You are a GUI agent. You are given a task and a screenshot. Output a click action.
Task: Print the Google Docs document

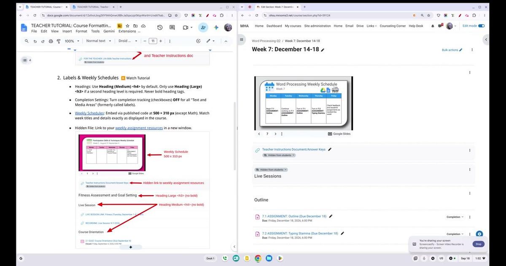click(x=51, y=41)
